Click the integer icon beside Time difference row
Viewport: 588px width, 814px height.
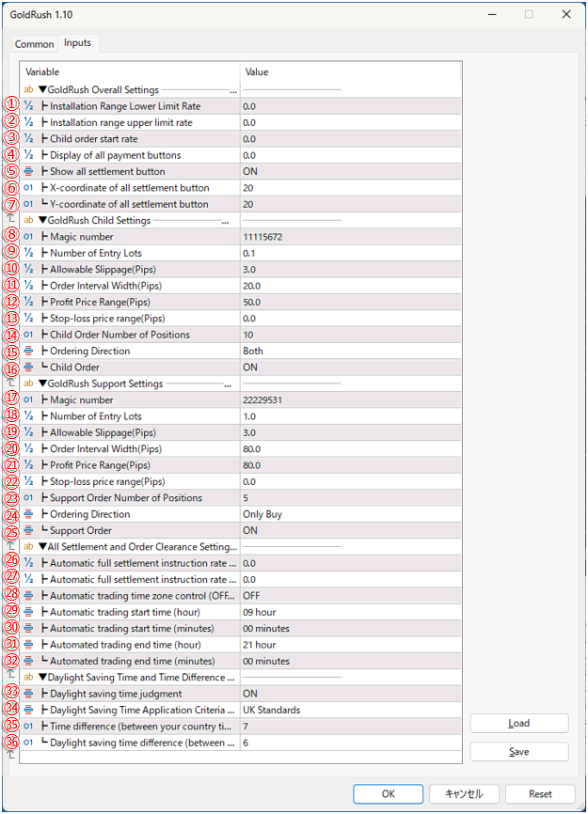click(28, 727)
